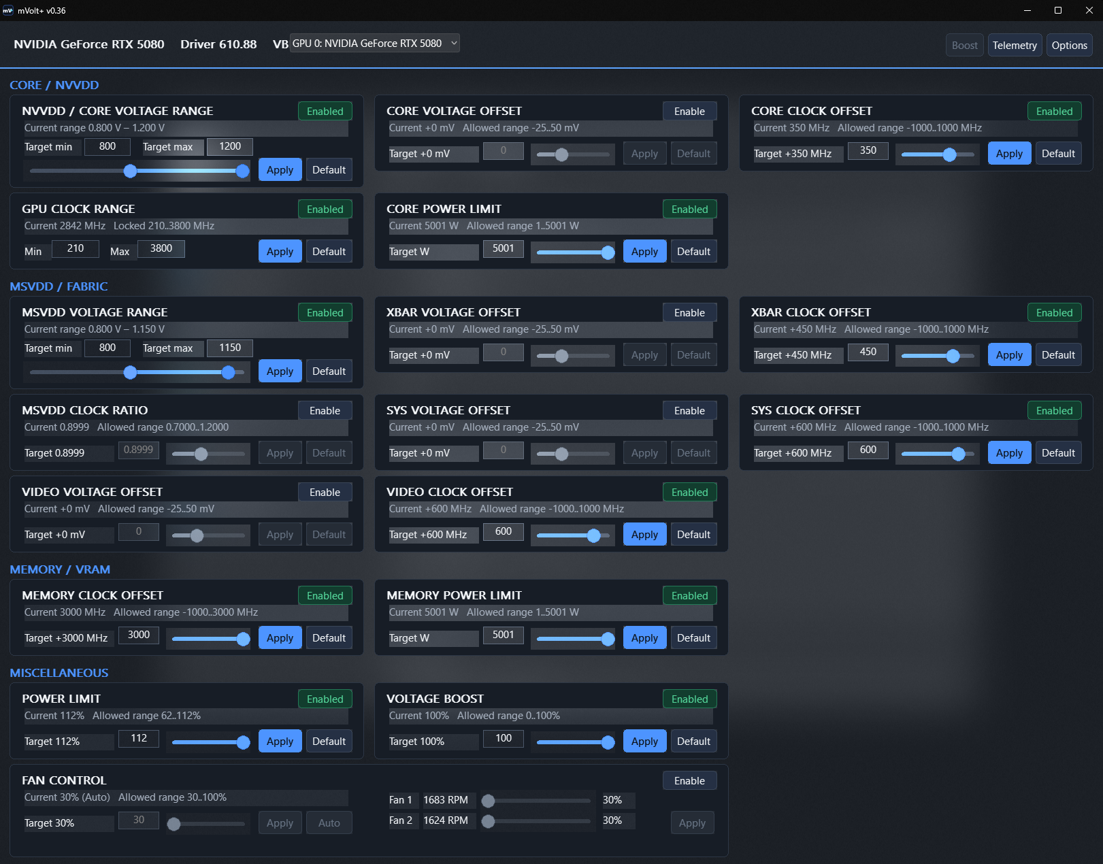The width and height of the screenshot is (1103, 864).
Task: Apply the Voltage Boost target
Action: (644, 742)
